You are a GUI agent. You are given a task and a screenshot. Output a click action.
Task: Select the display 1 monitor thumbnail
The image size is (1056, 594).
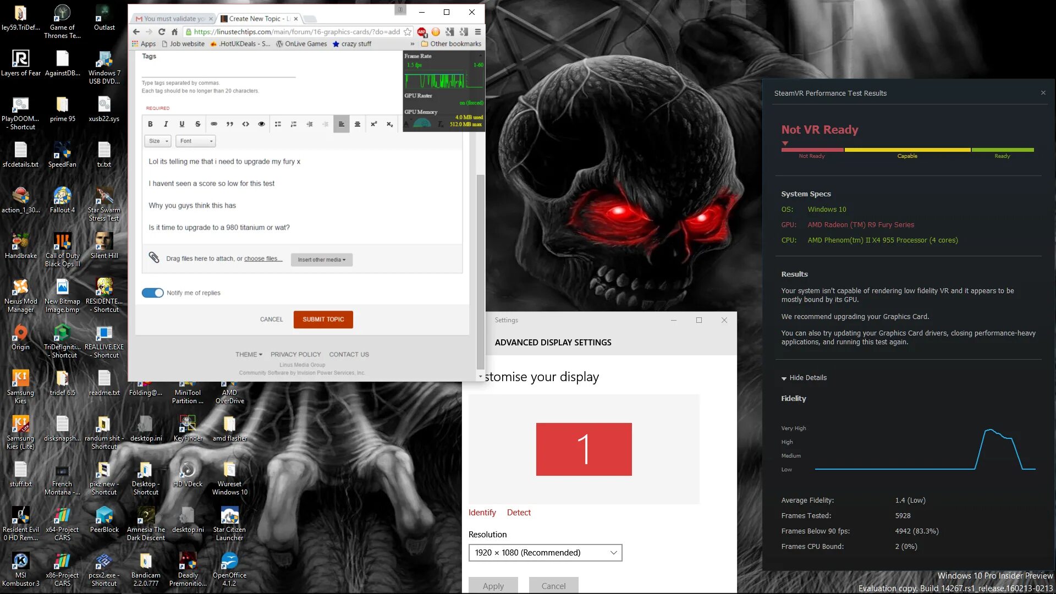(584, 449)
